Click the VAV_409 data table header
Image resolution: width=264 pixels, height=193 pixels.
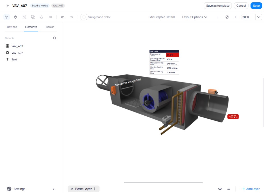point(164,51)
